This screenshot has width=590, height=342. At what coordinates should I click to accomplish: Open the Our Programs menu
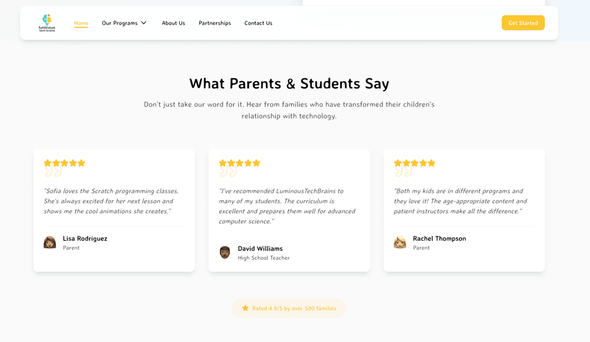(119, 23)
